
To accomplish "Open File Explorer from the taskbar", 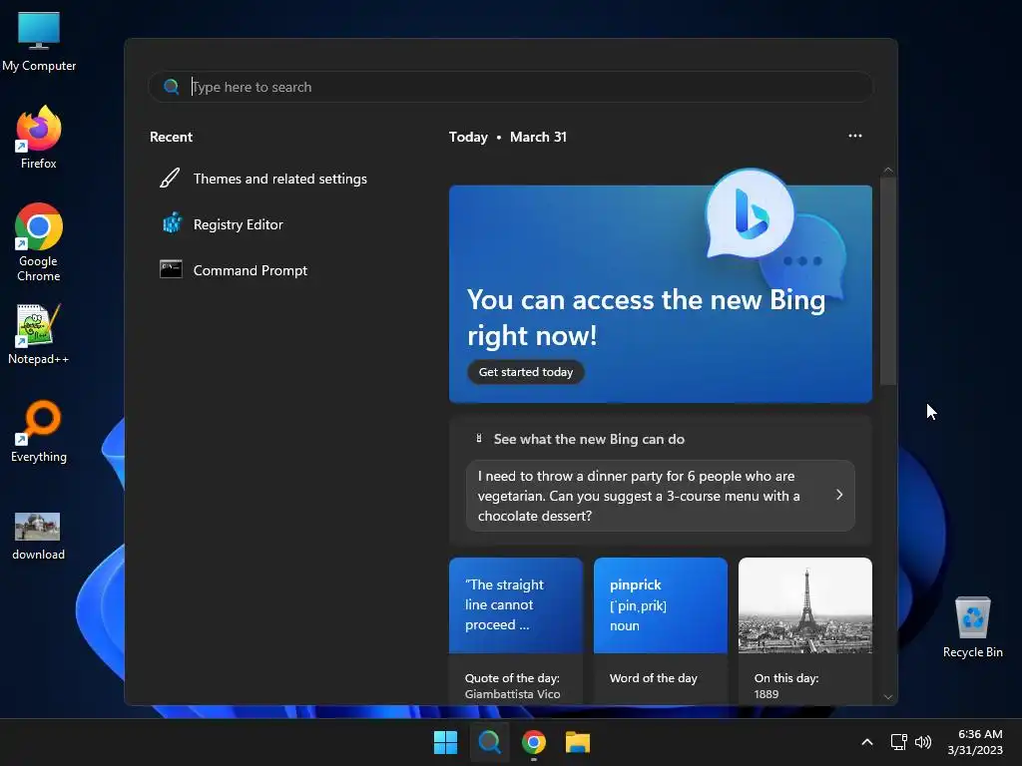I will (x=578, y=742).
